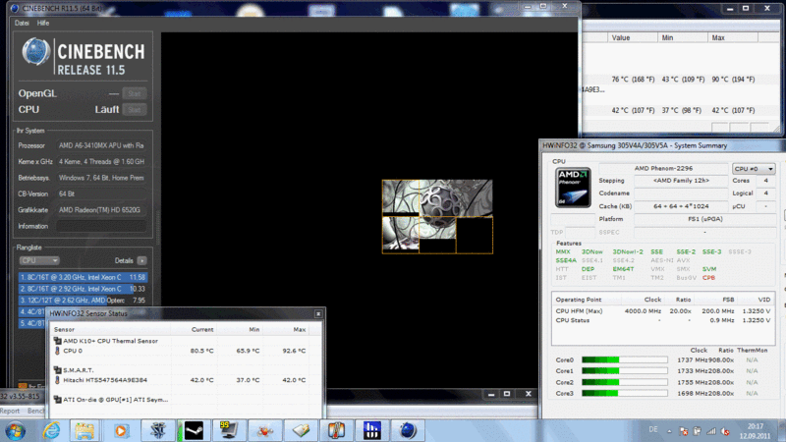Viewport: 786px width, 442px height.
Task: Open the monitor app taskbar icon with yellow badge
Action: click(229, 431)
